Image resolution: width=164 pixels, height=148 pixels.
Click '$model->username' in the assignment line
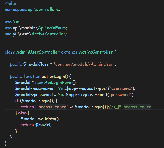(x=34, y=89)
